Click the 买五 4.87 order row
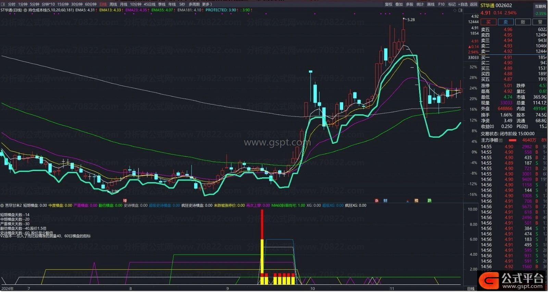The image size is (549, 292). (514, 79)
